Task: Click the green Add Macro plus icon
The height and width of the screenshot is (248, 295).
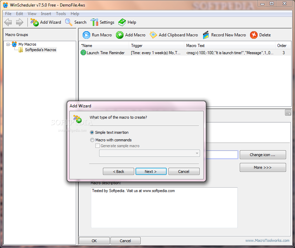Action: coord(120,35)
